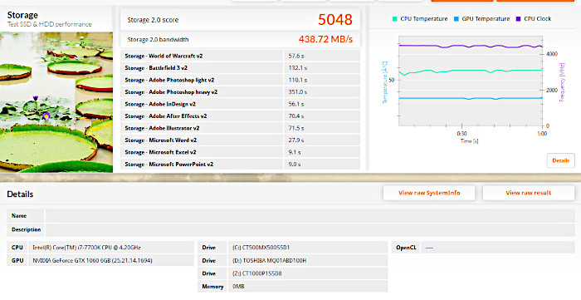
Task: Click the Storage 2.0 score value 5048
Action: coord(335,20)
